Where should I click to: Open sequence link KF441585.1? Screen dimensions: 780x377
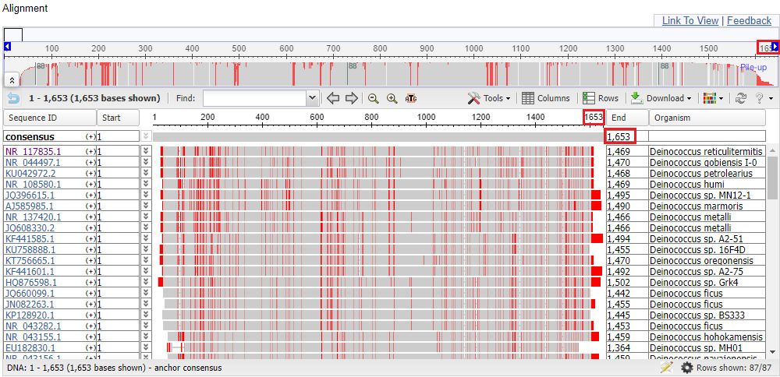coord(30,238)
